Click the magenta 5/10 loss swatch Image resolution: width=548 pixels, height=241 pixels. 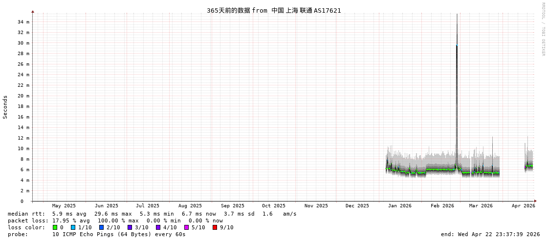coord(186,227)
